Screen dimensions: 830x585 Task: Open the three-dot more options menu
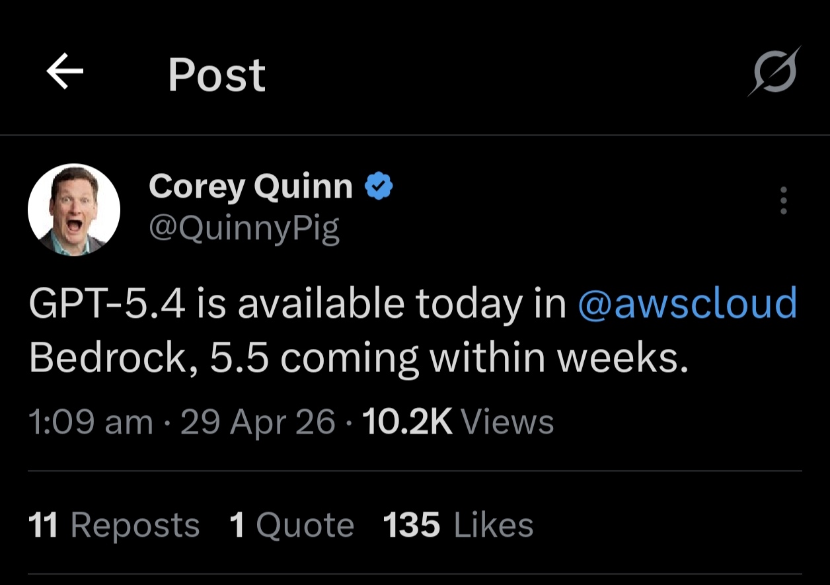(x=784, y=200)
